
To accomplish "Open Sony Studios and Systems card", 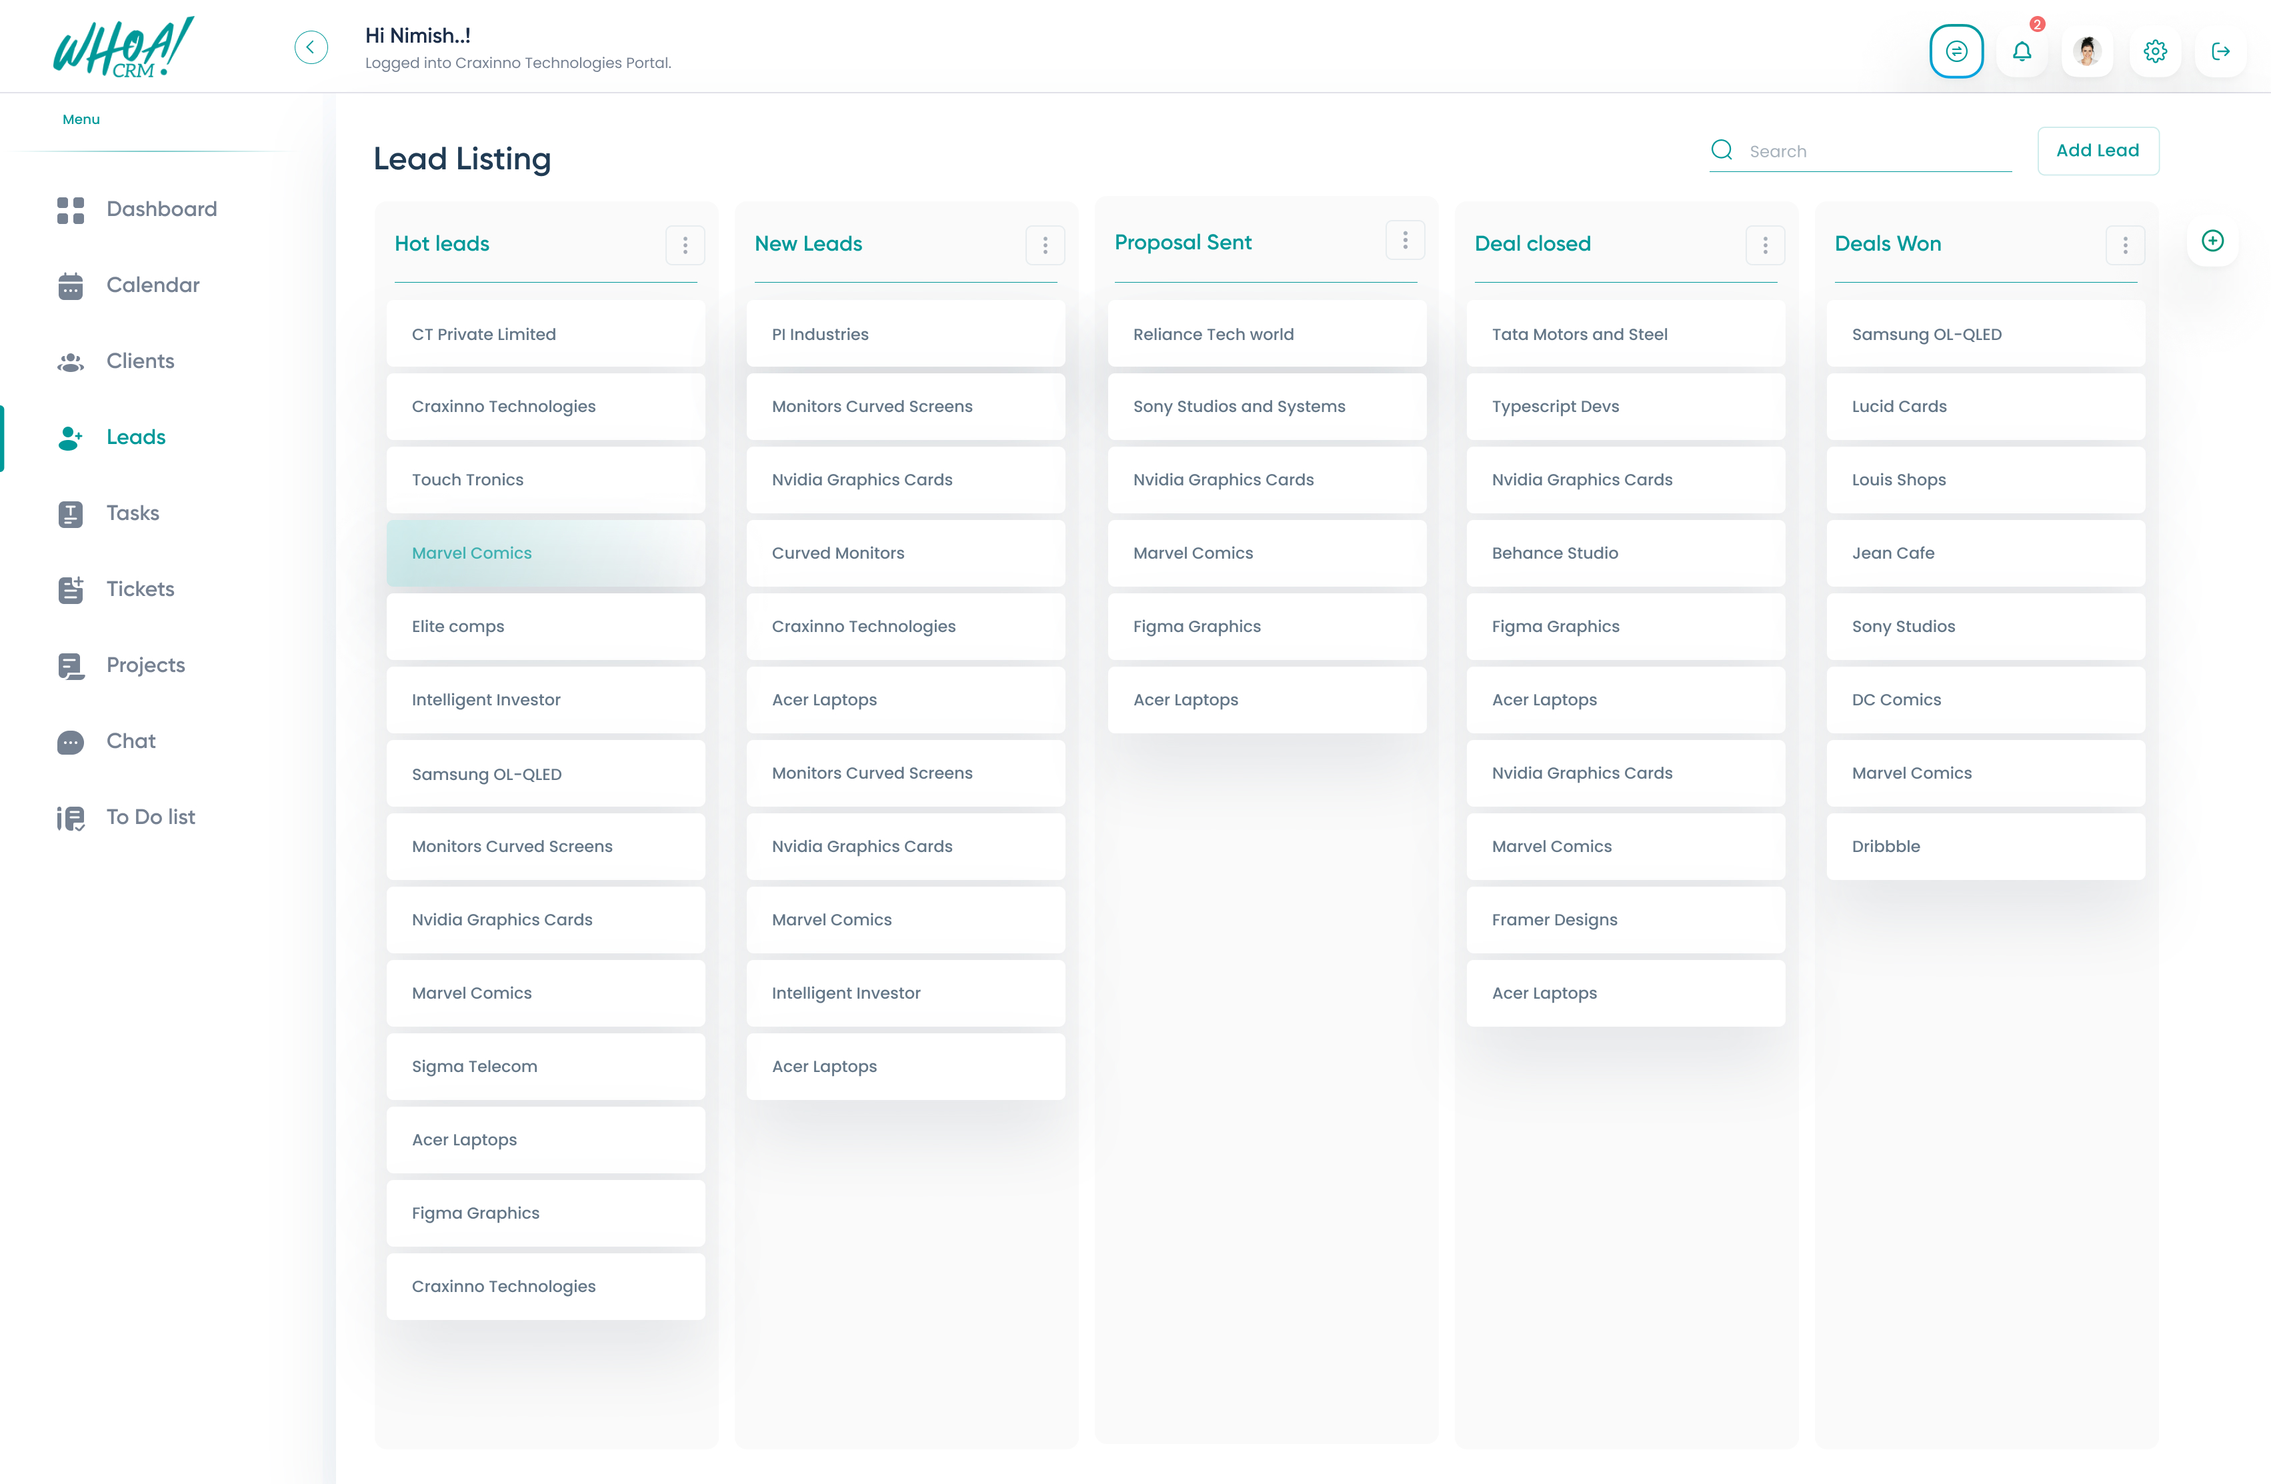I will (x=1267, y=407).
